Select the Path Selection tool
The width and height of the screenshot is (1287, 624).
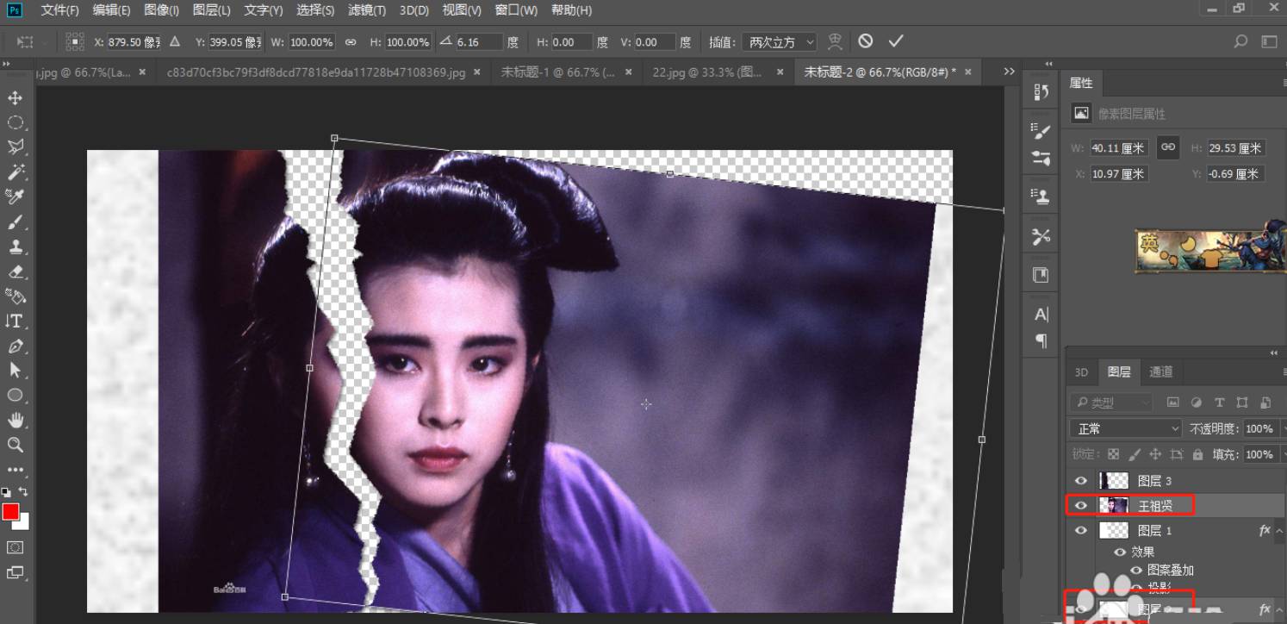(15, 371)
